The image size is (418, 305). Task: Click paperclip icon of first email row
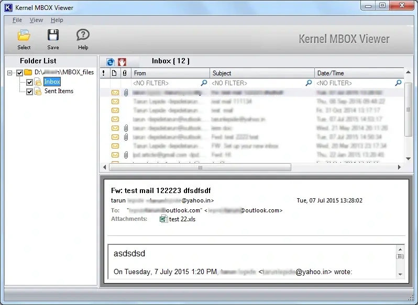[x=126, y=93]
